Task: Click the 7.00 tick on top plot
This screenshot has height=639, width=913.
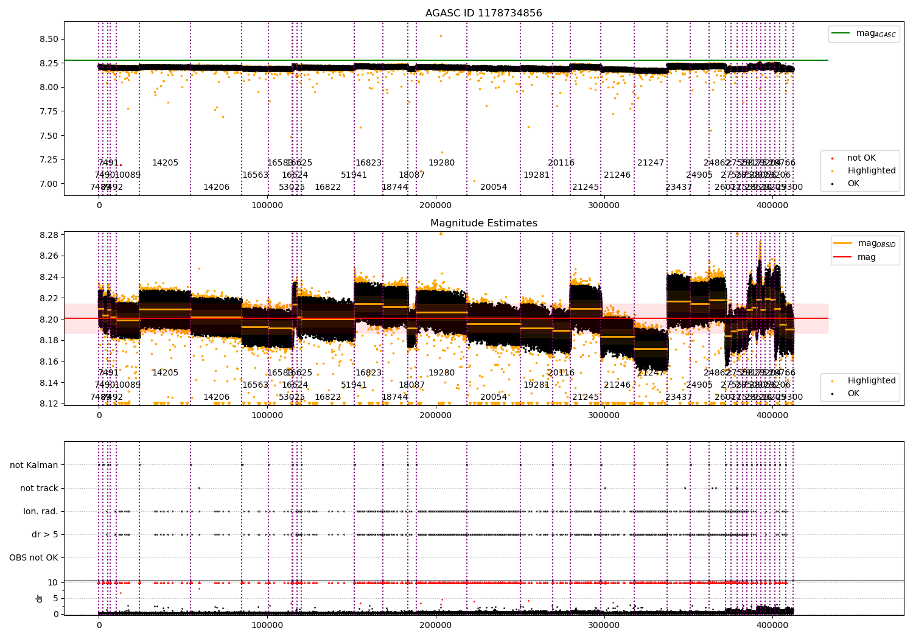Action: point(49,184)
